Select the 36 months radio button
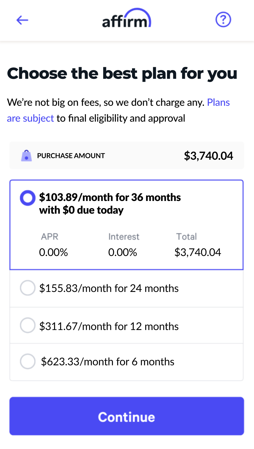This screenshot has height=449, width=254. coord(28,198)
